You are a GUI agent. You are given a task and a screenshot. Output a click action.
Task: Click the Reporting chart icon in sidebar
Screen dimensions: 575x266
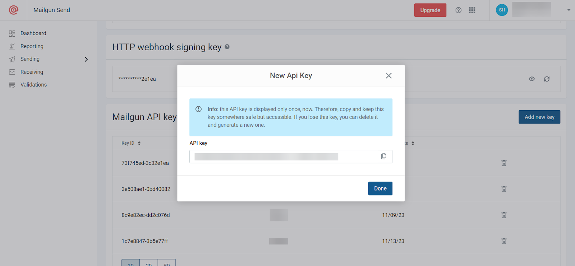12,46
